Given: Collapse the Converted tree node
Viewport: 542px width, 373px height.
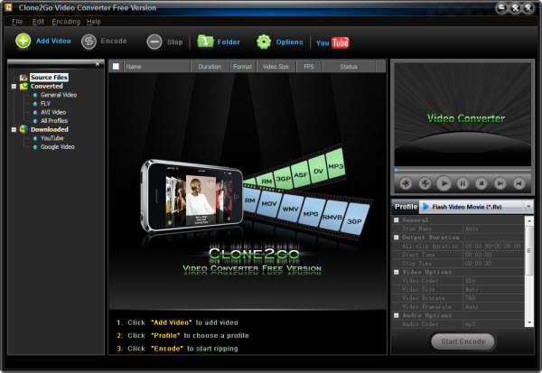Looking at the screenshot, I should pyautogui.click(x=14, y=87).
